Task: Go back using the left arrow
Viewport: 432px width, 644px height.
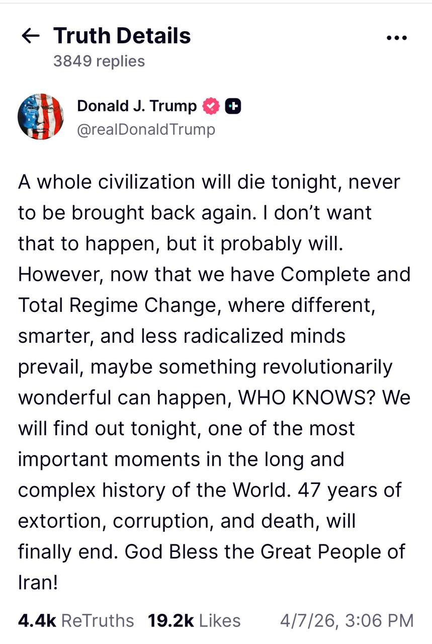Action: click(31, 36)
